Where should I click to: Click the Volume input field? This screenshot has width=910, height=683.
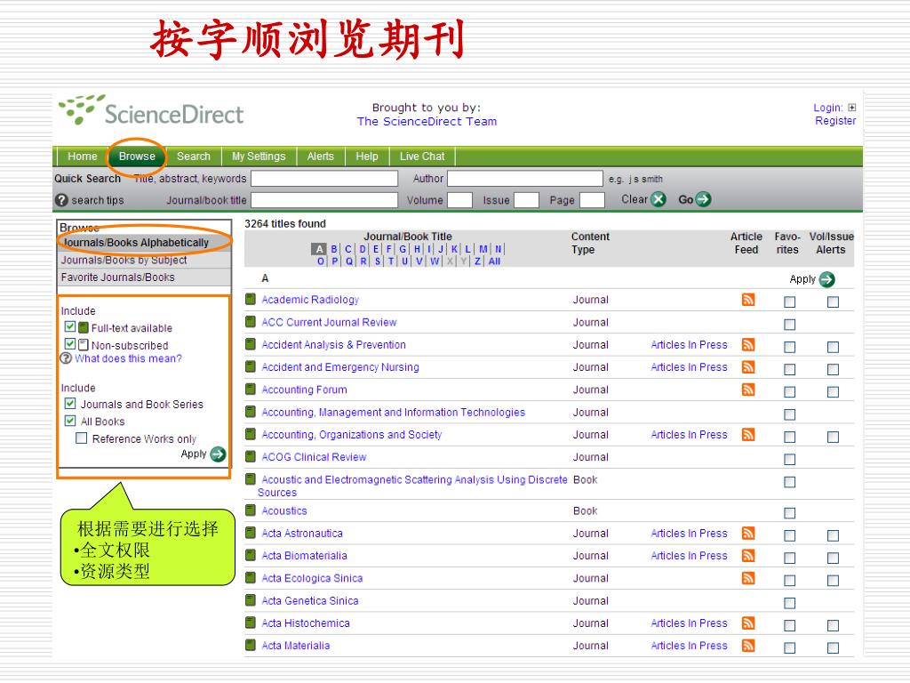point(459,200)
